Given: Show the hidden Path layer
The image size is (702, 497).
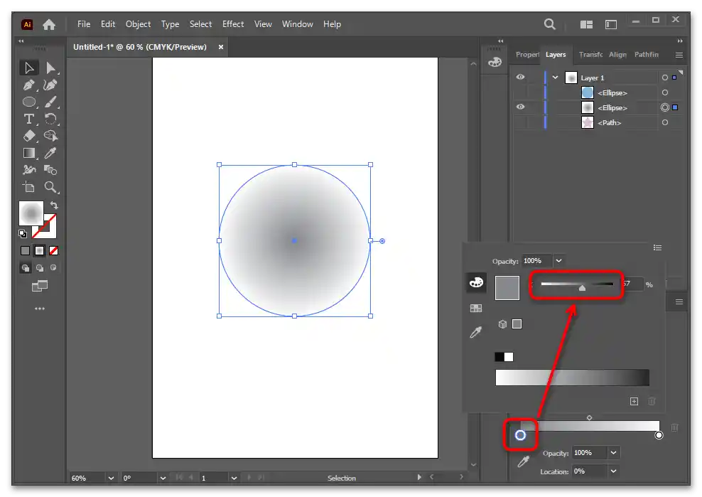Looking at the screenshot, I should pos(521,123).
